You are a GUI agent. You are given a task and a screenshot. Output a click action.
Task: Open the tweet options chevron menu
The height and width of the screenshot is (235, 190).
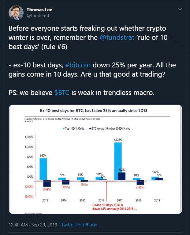pyautogui.click(x=180, y=9)
